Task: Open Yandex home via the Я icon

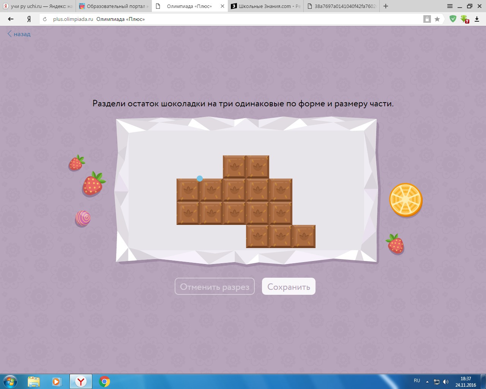Action: [29, 19]
